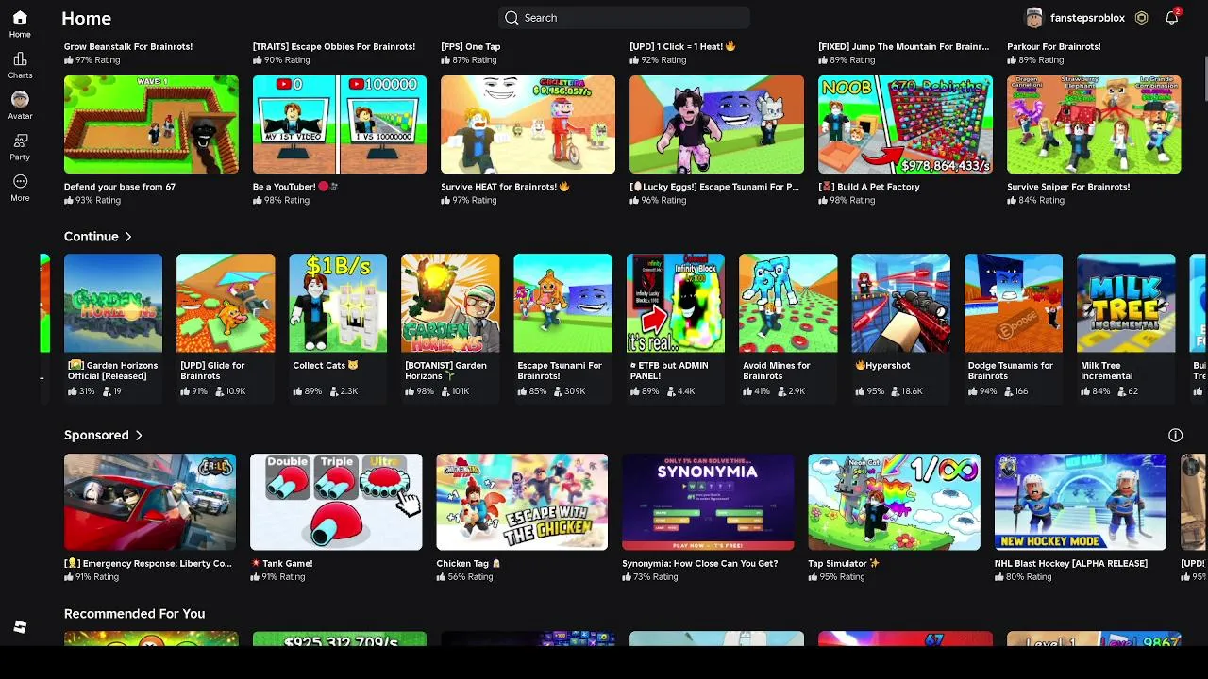This screenshot has width=1208, height=679.
Task: Expand the Continue section chevron
Action: click(x=128, y=237)
